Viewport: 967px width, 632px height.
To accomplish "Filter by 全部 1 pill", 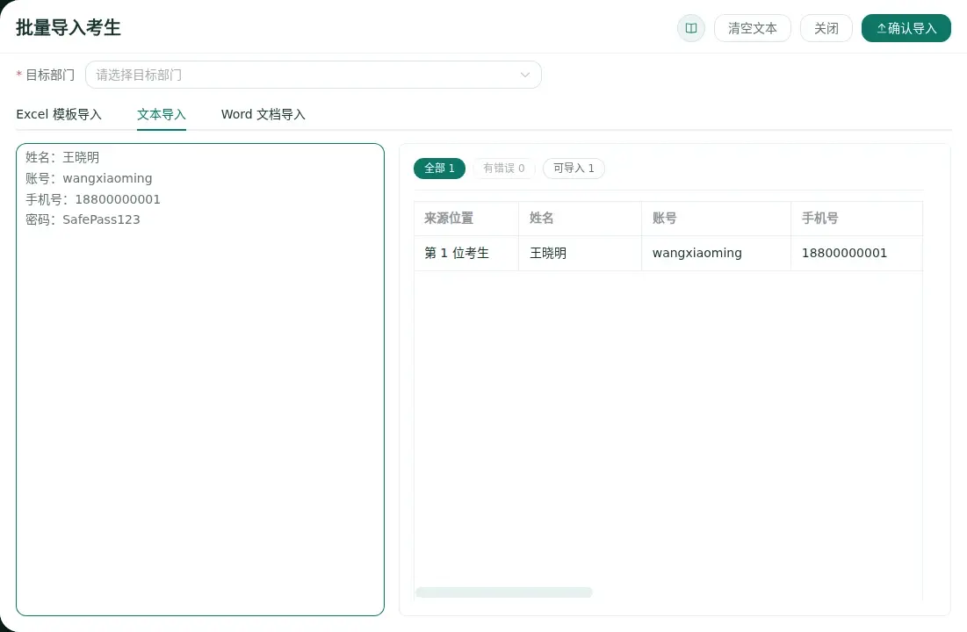I will click(439, 169).
